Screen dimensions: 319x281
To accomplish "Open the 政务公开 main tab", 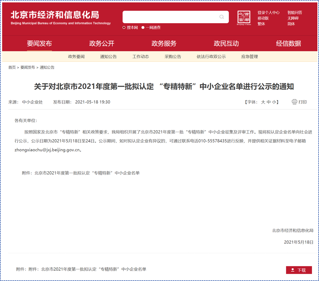I will (102, 43).
